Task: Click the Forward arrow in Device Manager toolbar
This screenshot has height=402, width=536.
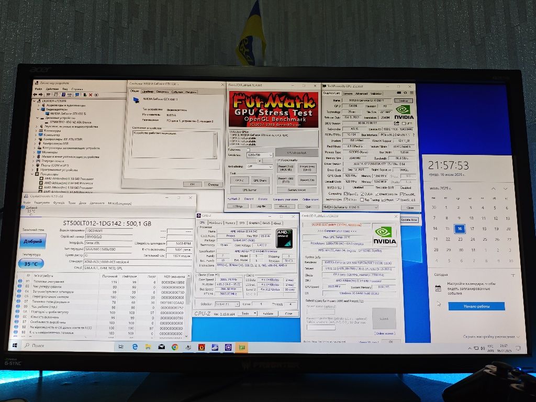Action: pos(41,95)
